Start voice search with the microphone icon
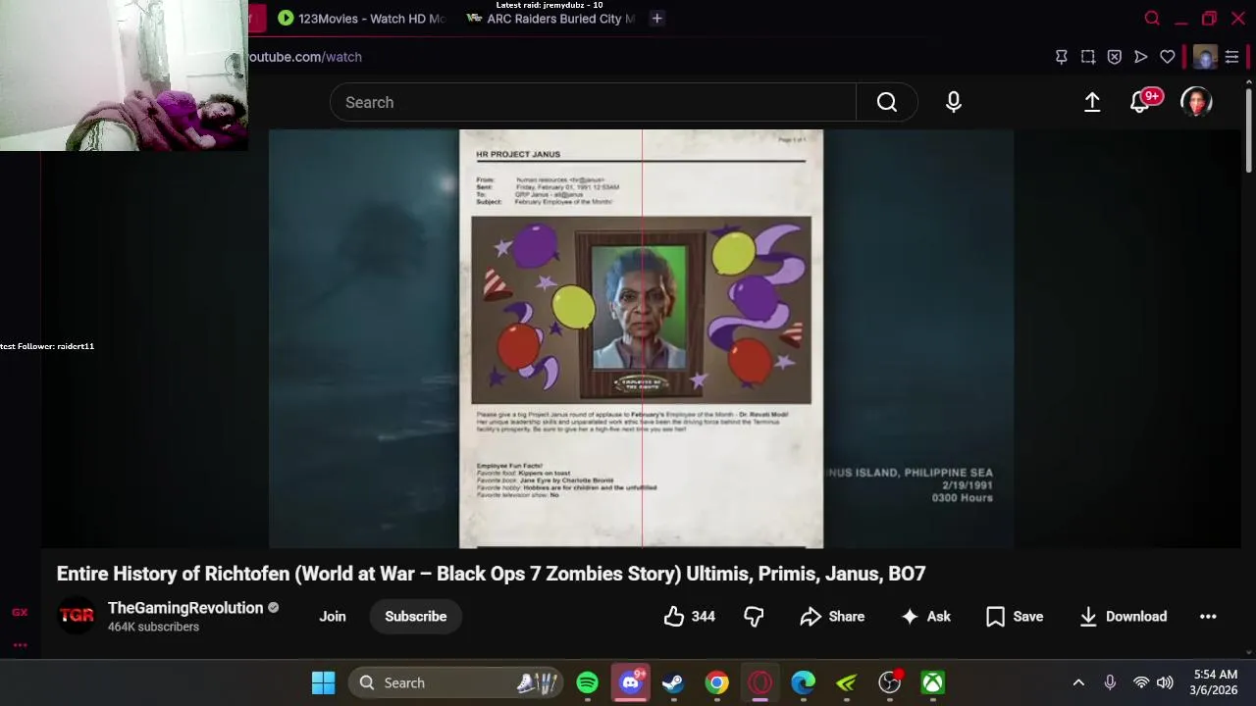This screenshot has height=706, width=1256. click(x=954, y=102)
